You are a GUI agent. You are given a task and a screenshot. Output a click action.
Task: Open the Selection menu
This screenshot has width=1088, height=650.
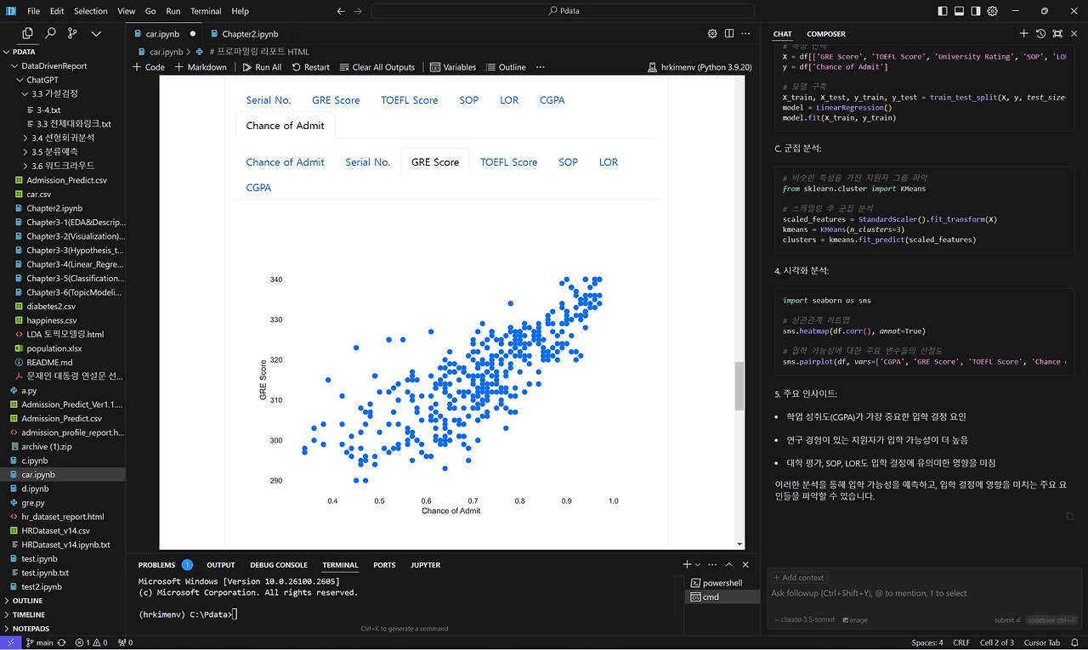[90, 11]
